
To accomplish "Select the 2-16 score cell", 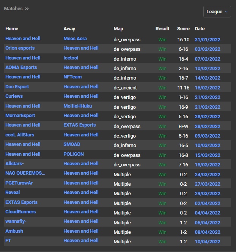I will click(x=183, y=68).
